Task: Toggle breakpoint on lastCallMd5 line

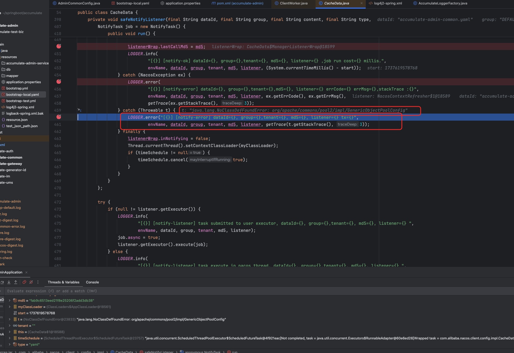Action: pos(59,46)
